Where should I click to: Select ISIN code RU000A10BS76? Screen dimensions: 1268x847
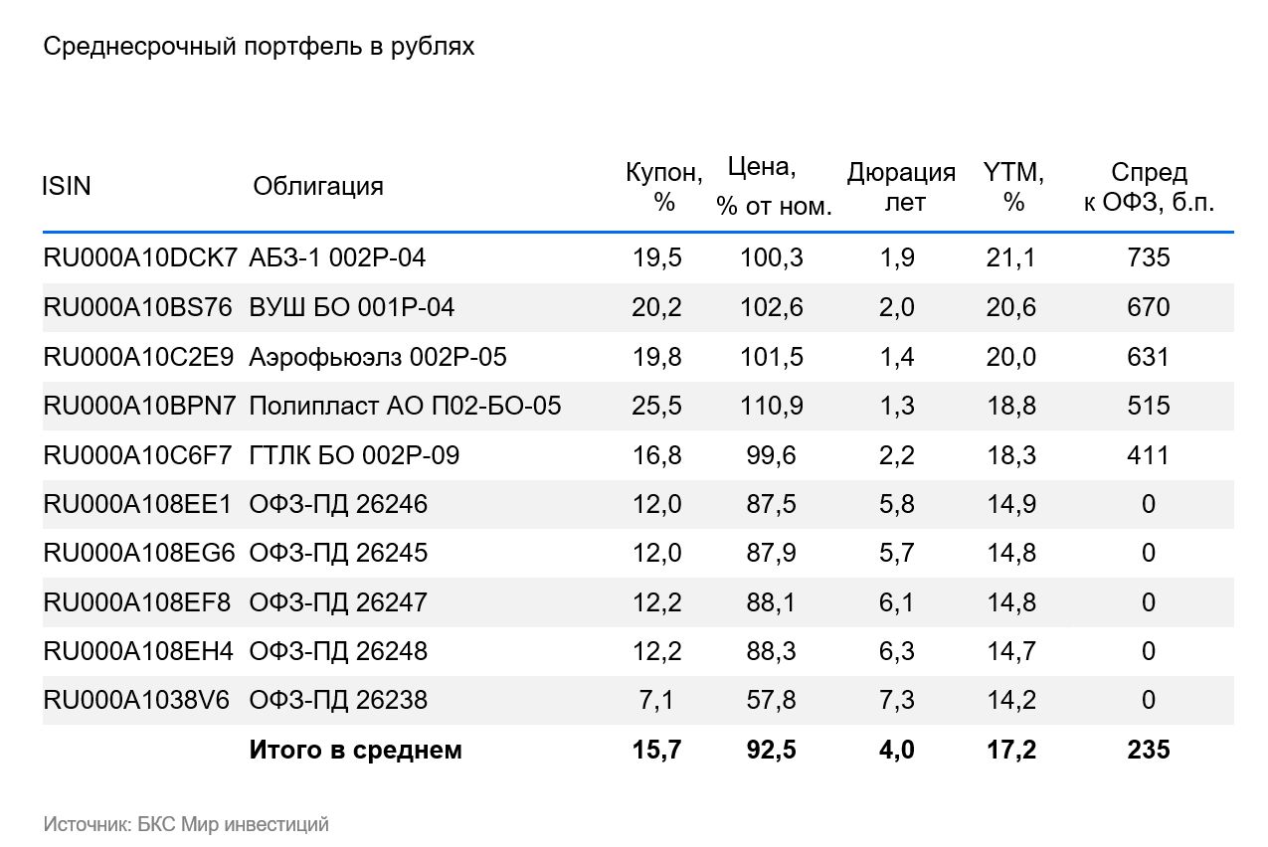pyautogui.click(x=138, y=307)
